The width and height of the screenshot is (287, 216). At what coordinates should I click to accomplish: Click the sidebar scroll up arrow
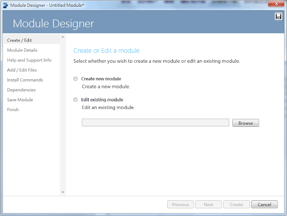(x=63, y=37)
